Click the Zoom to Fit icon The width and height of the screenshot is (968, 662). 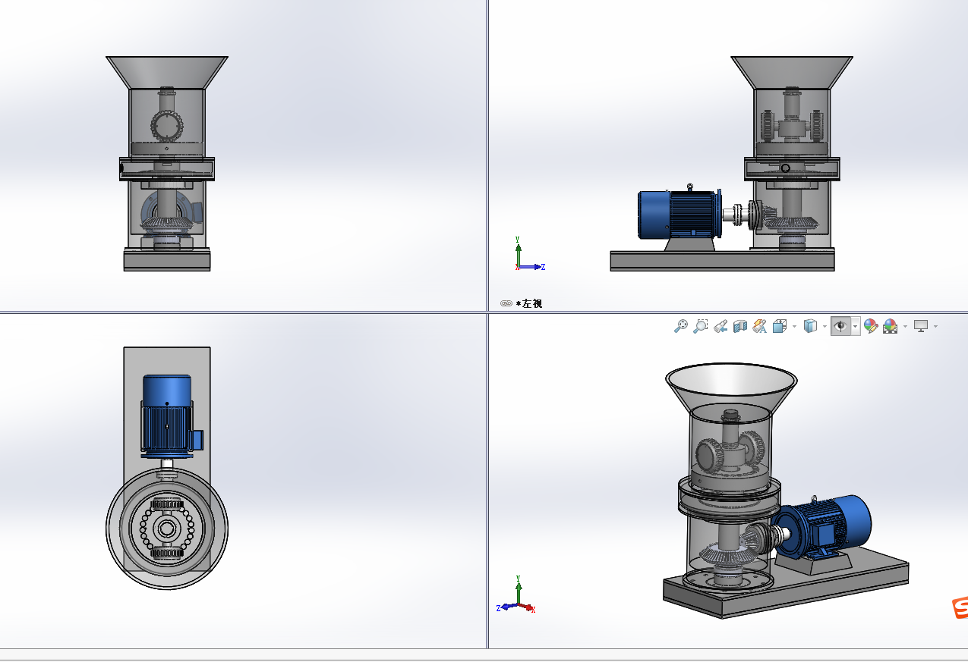pos(681,326)
